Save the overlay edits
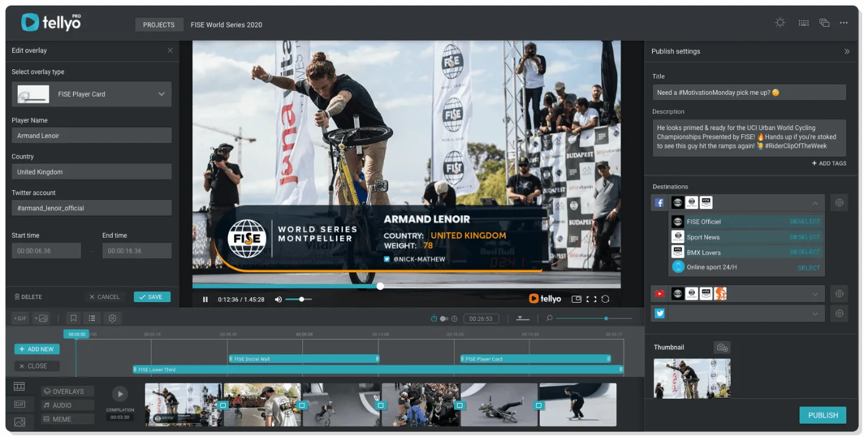The image size is (864, 437). 152,297
